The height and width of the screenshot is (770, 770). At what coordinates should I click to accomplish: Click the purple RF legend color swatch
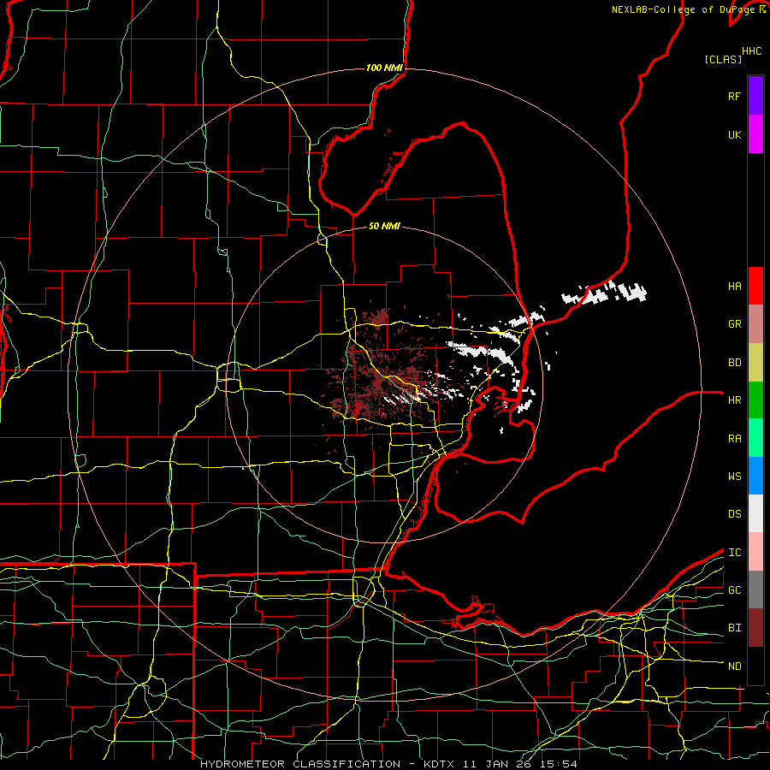(x=755, y=96)
